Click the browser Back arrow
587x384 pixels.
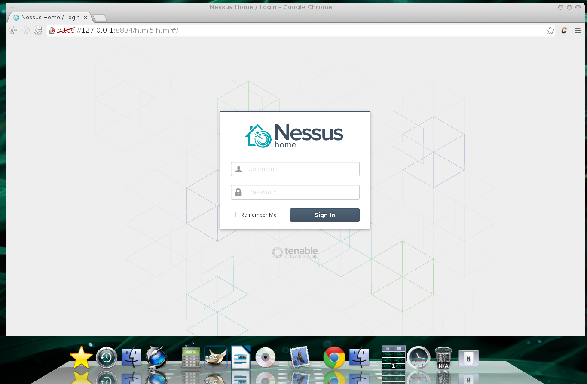(x=13, y=30)
